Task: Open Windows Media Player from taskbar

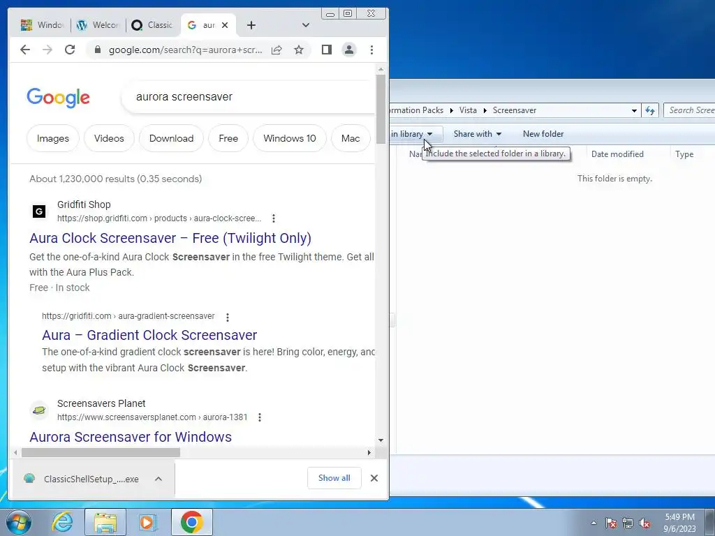Action: click(147, 522)
